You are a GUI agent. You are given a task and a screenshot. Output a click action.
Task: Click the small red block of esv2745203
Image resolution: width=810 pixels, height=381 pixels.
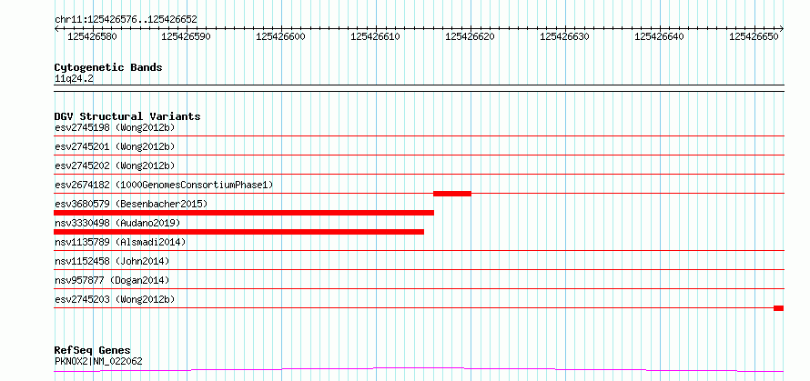[778, 308]
